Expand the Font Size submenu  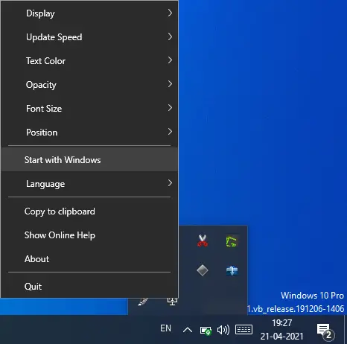pyautogui.click(x=89, y=109)
